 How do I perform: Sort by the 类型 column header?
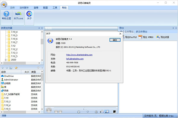point(35,72)
